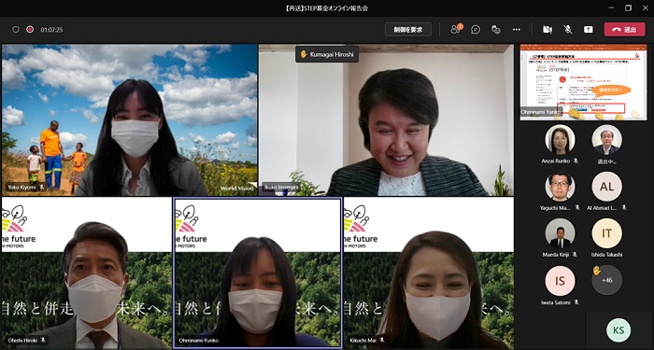Viewport: 654px width, 350px height.
Task: Click the shield security icon
Action: tap(16, 30)
